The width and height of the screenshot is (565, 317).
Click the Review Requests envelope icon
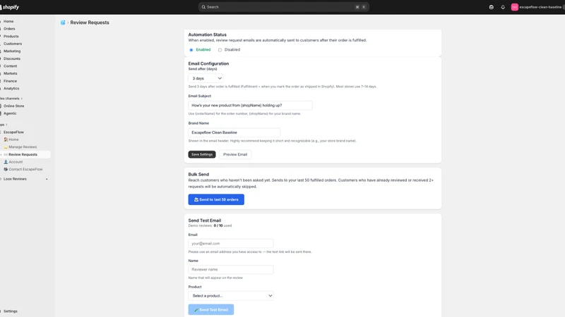pyautogui.click(x=6, y=154)
